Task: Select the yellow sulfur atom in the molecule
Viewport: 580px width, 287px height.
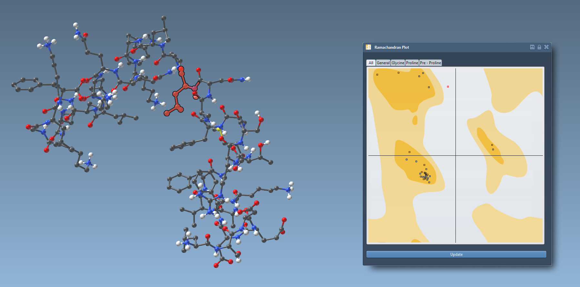Action: pos(219,130)
